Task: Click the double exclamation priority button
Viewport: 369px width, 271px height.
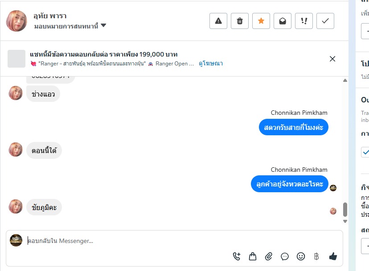Action: pyautogui.click(x=304, y=21)
